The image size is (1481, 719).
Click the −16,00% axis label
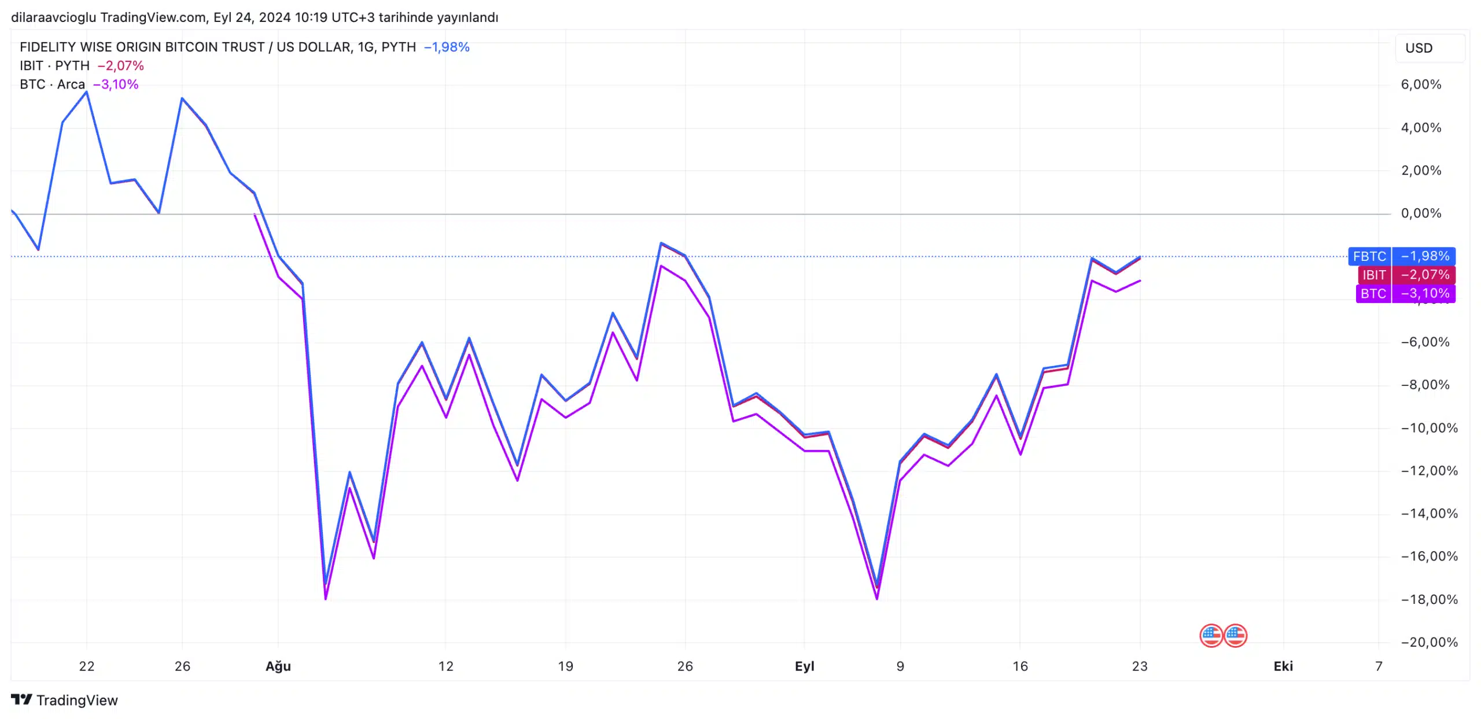click(x=1429, y=556)
